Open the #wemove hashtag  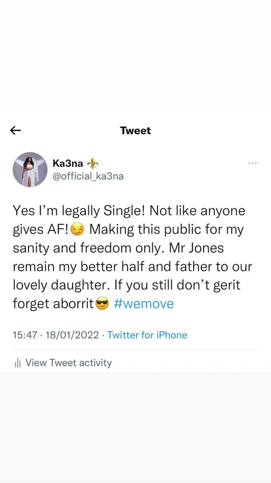point(144,304)
